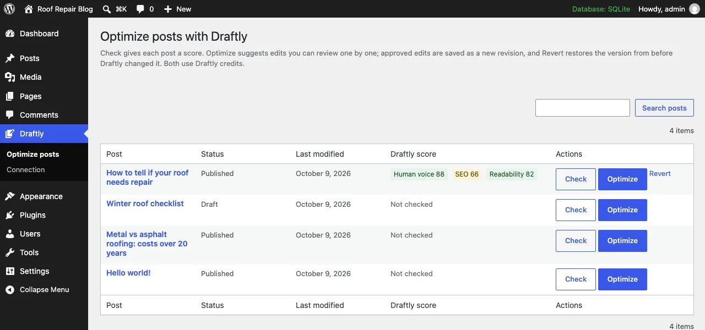Click the Users person icon
The height and width of the screenshot is (330, 705).
coord(10,234)
